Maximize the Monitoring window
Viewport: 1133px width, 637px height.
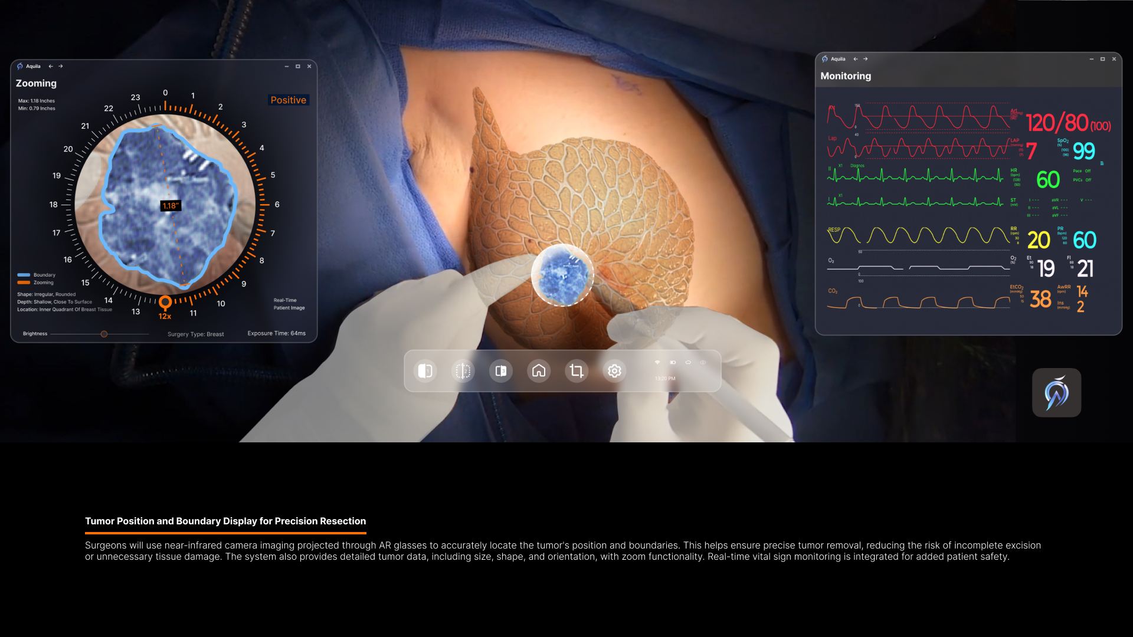1102,59
